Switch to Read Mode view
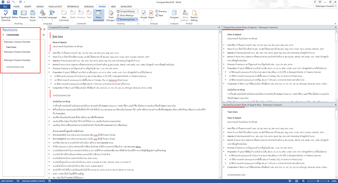This screenshot has width=338, height=183. (x=290, y=181)
